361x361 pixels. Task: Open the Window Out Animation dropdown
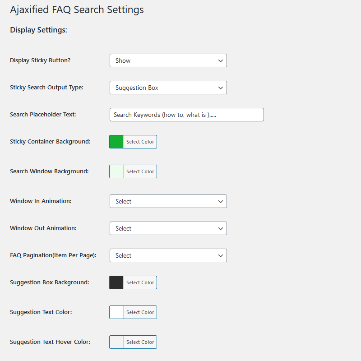tap(168, 228)
